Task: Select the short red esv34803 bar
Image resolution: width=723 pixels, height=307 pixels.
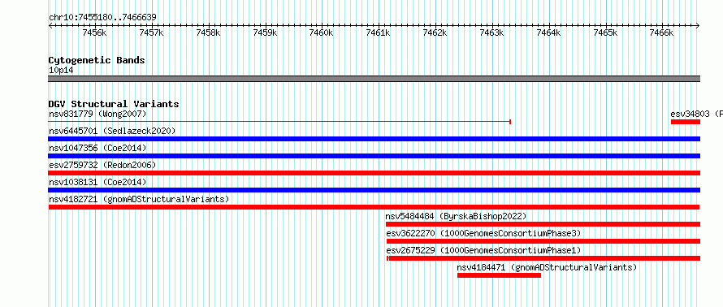Action: (x=686, y=122)
